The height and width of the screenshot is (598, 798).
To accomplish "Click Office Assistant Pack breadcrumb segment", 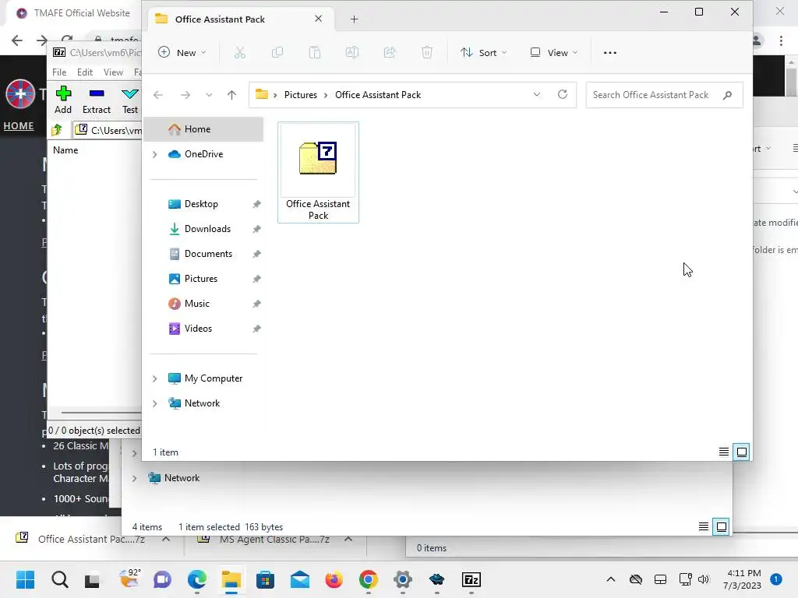I will coord(378,95).
